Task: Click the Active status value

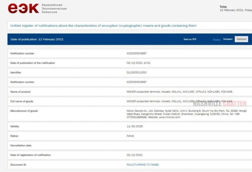Action: click(130, 136)
